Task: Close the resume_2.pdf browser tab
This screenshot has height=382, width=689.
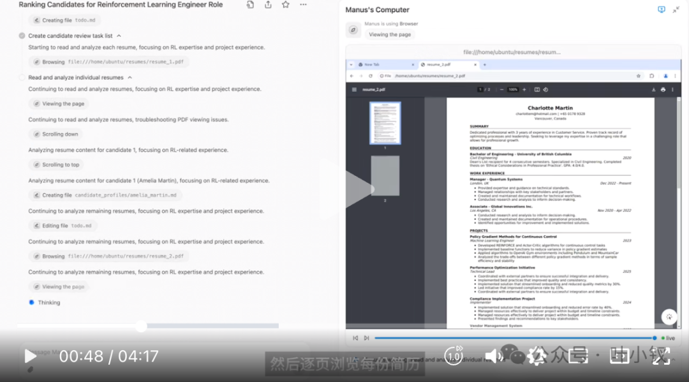Action: pyautogui.click(x=475, y=64)
